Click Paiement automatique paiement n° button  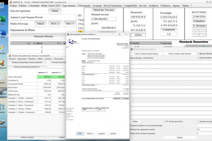tap(27, 67)
